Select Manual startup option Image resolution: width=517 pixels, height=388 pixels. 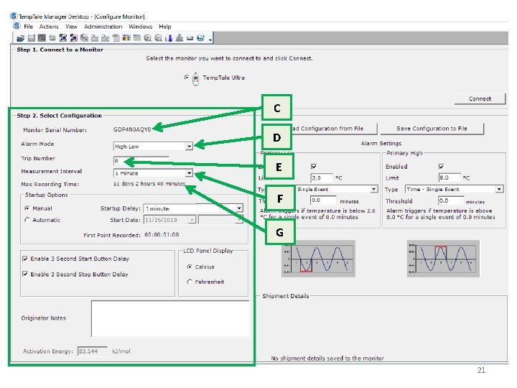click(27, 208)
